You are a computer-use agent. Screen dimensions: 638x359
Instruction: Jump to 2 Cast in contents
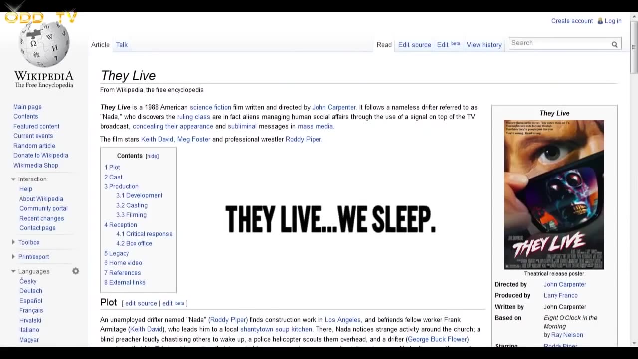(x=113, y=177)
